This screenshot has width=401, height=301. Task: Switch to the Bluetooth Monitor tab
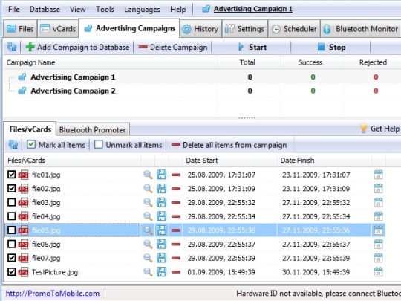pos(361,29)
